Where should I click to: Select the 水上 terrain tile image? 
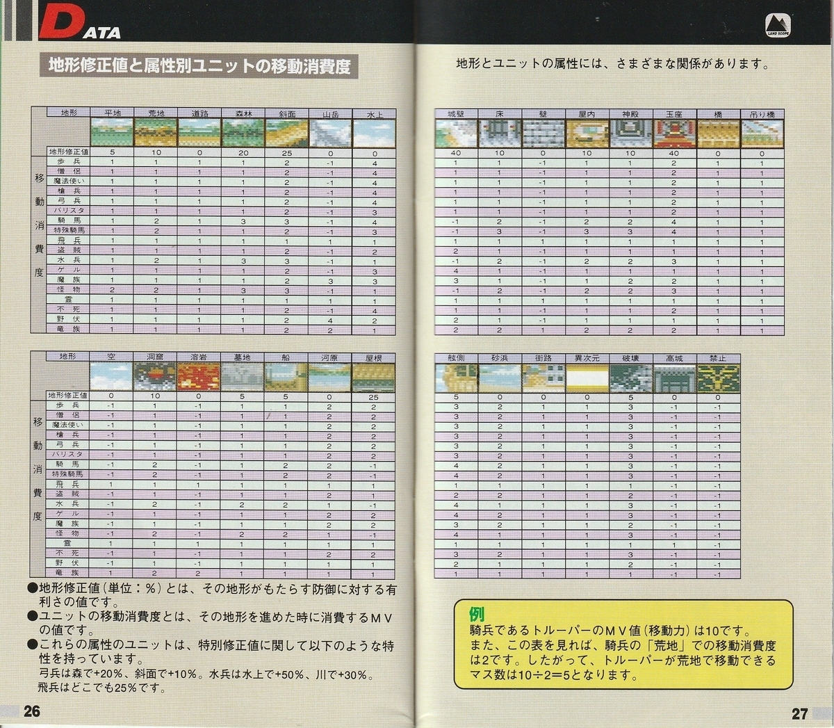coord(374,132)
